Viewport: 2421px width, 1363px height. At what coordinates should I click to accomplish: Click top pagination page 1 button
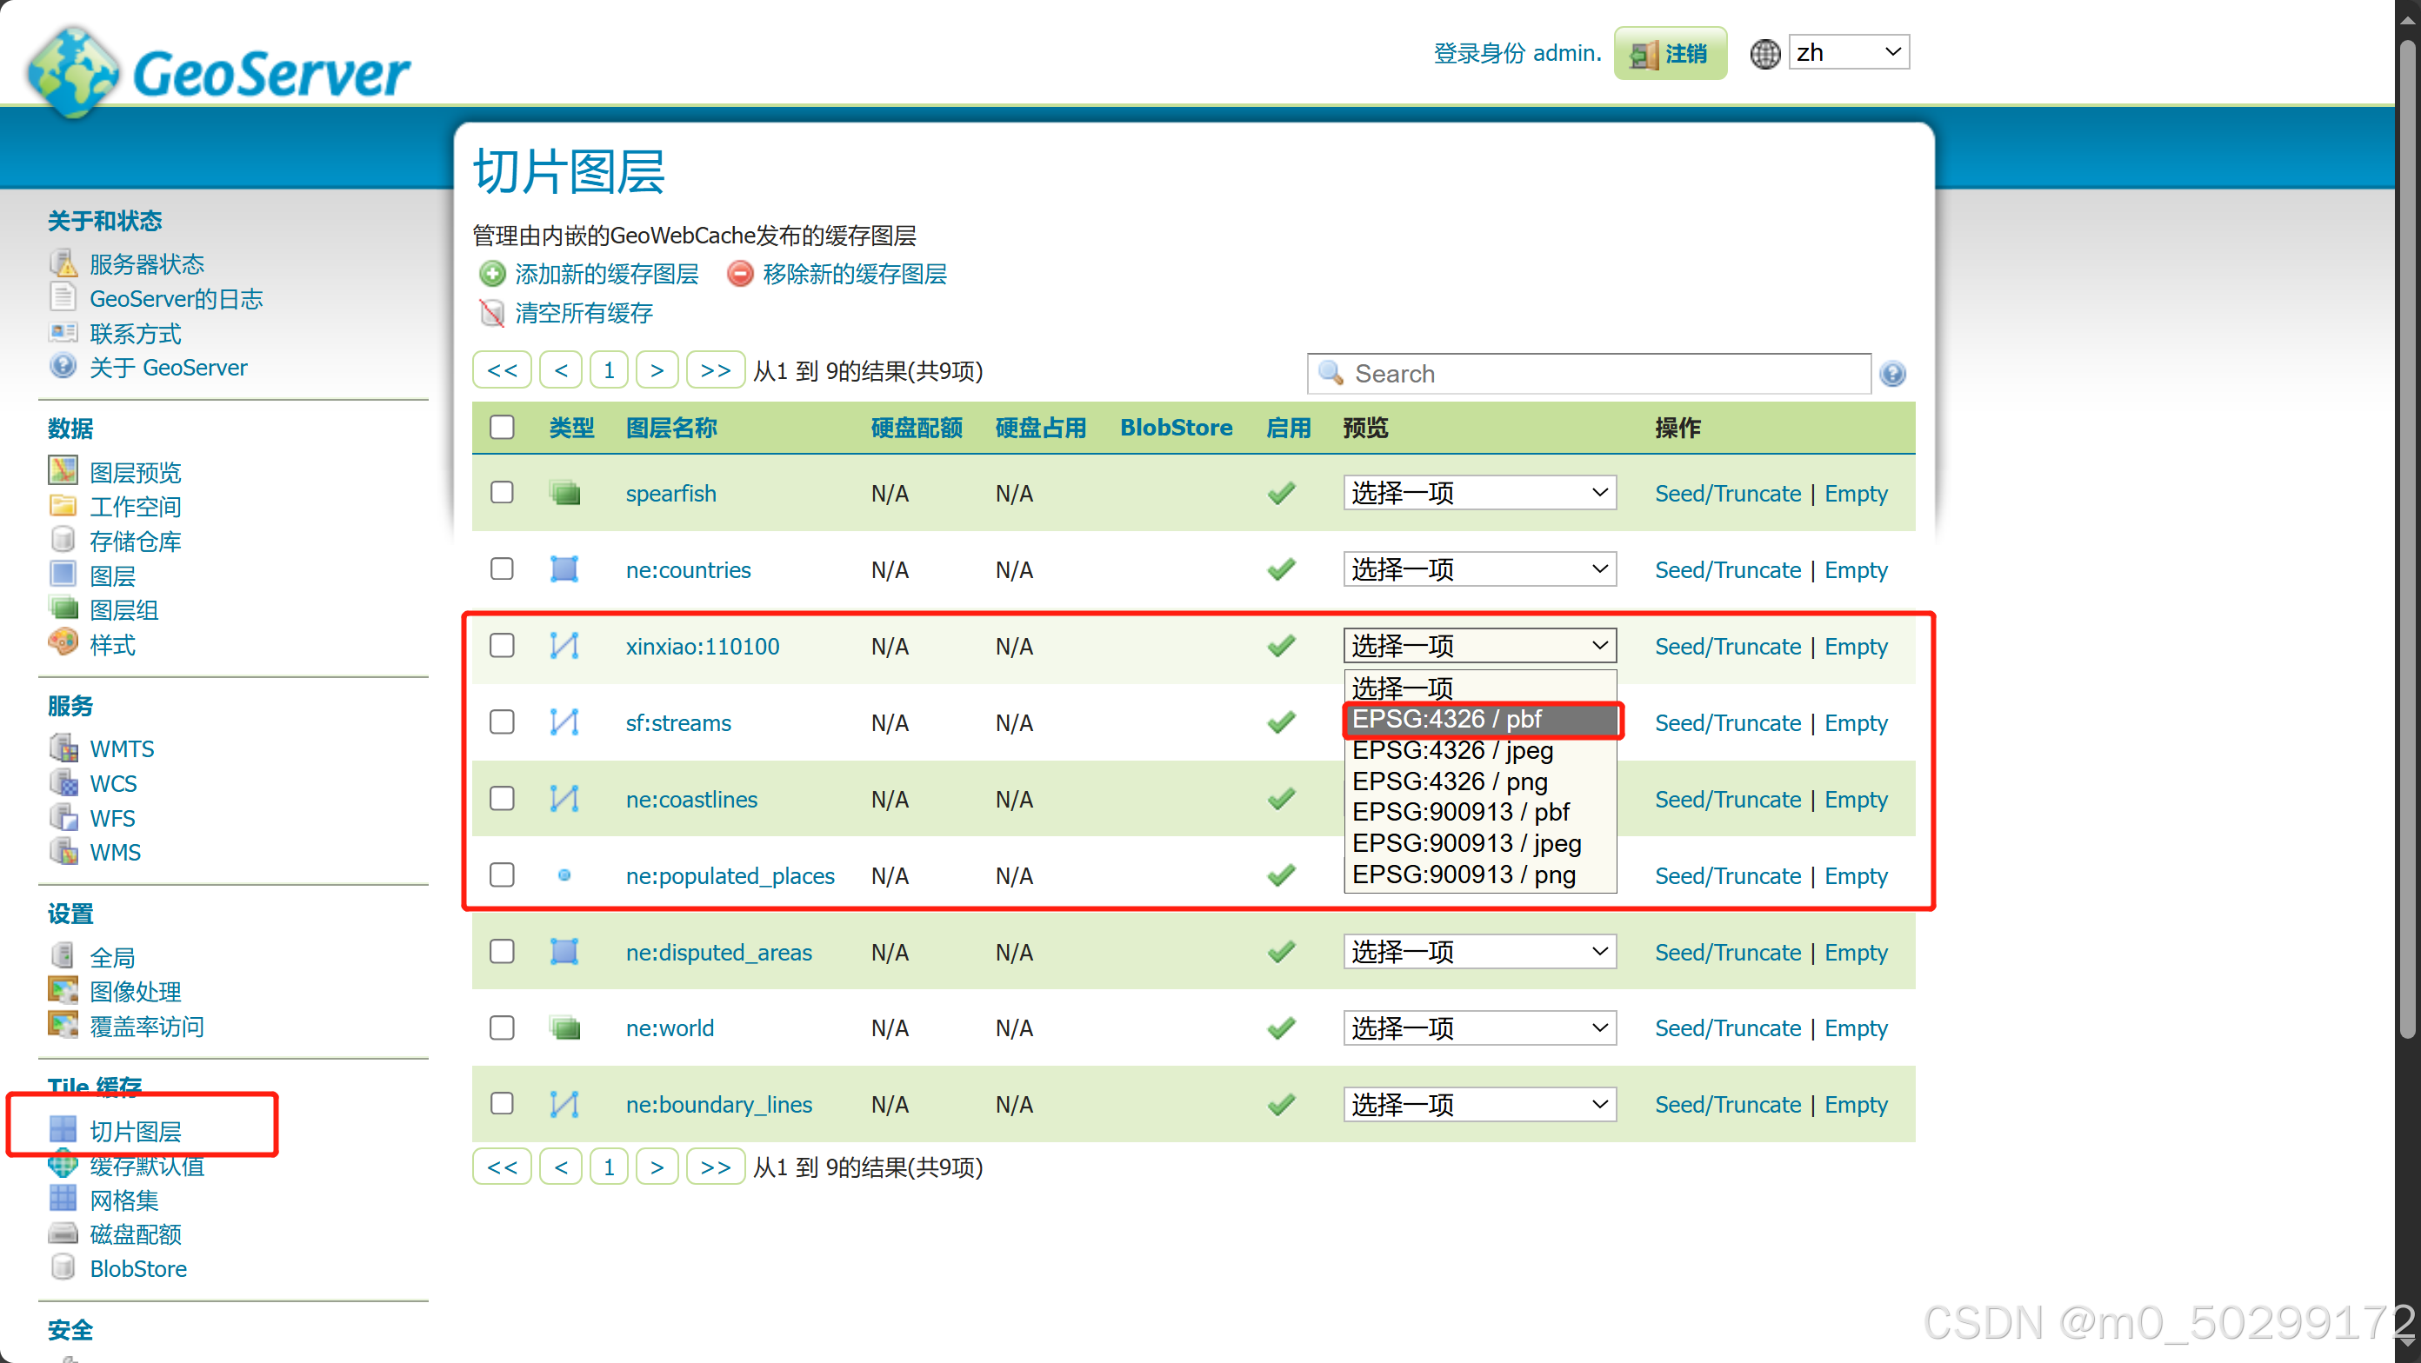(608, 370)
